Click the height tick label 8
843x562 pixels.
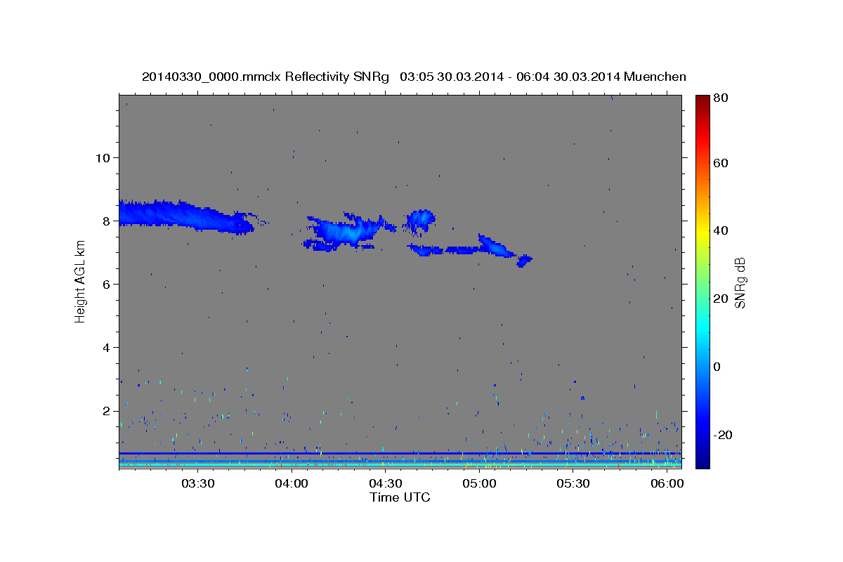[107, 221]
